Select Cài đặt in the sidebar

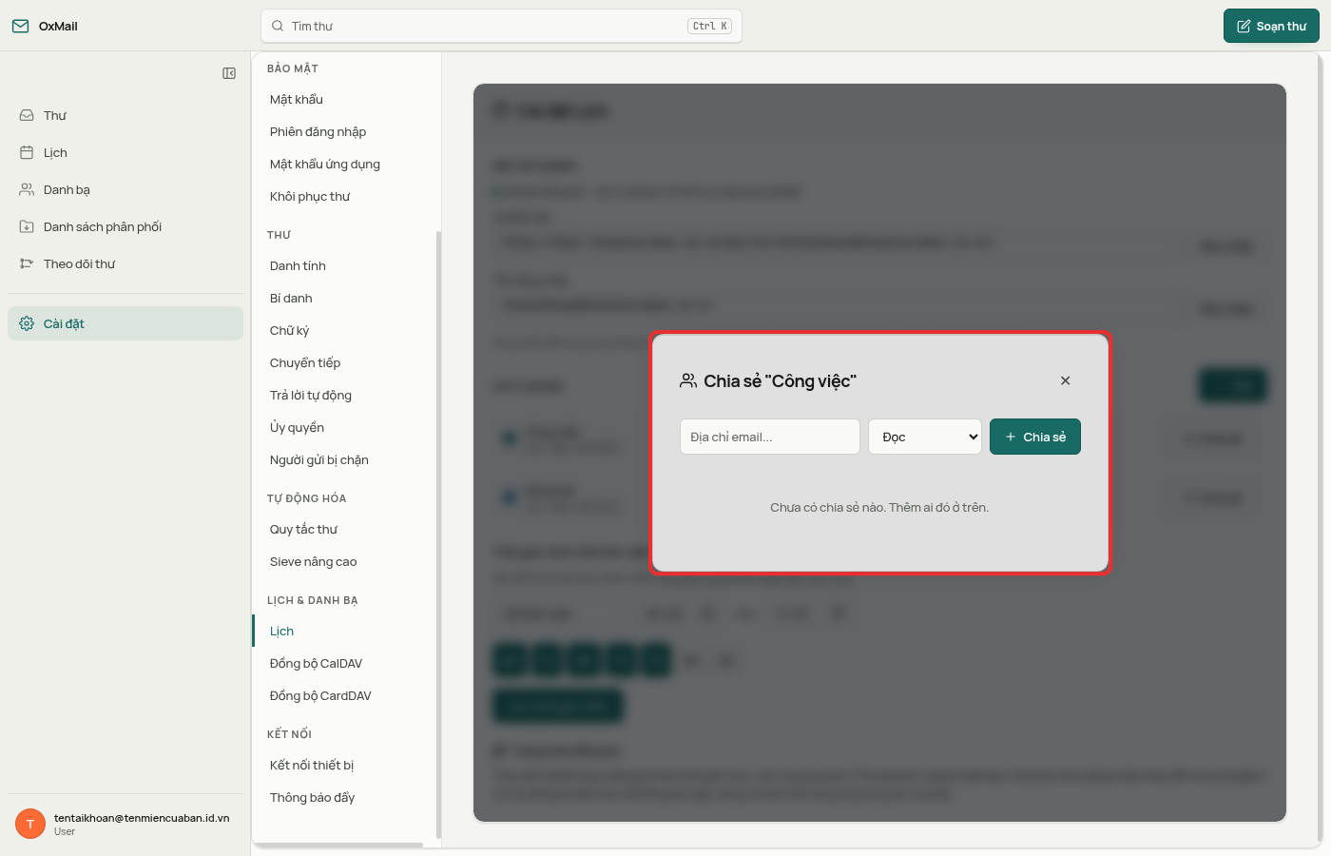125,323
